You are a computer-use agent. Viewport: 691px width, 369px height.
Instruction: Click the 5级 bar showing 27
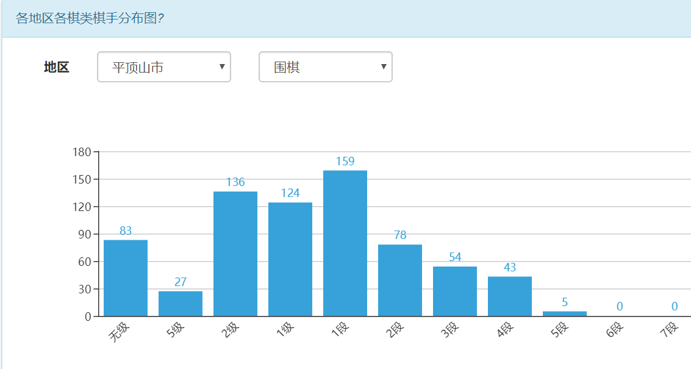[181, 304]
